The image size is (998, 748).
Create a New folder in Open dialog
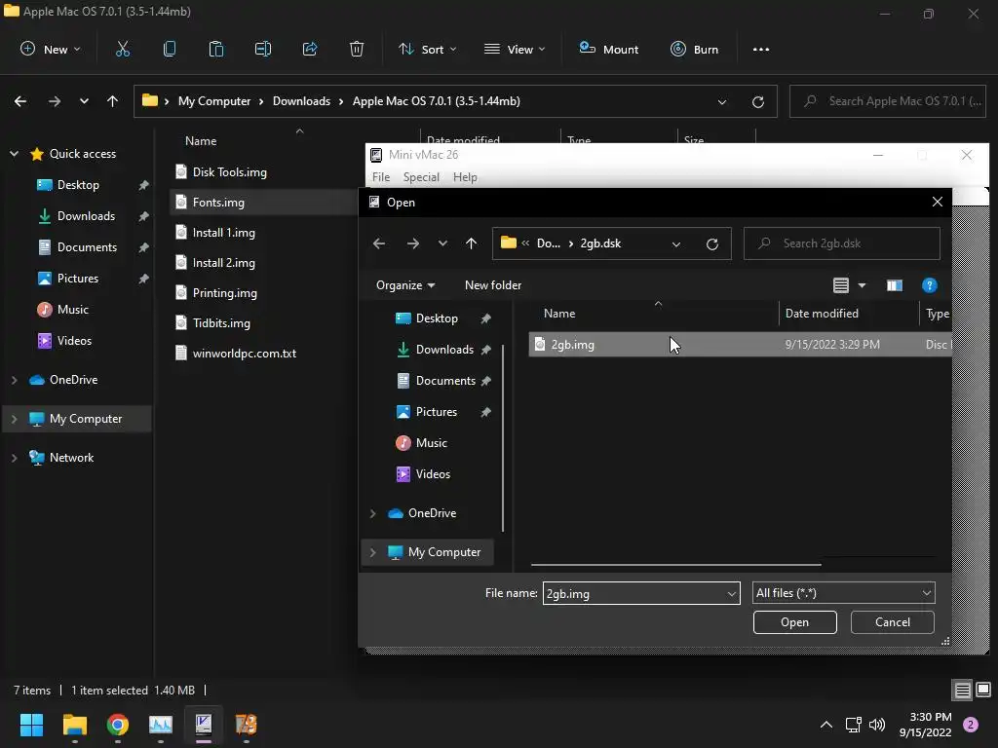[492, 285]
